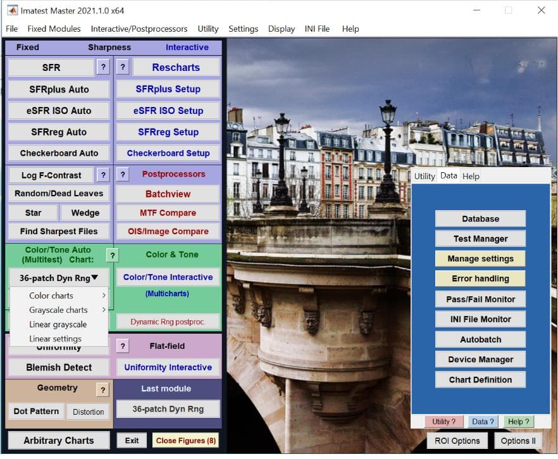The height and width of the screenshot is (459, 558).
Task: Open OIS/Image Compare
Action: tap(168, 231)
